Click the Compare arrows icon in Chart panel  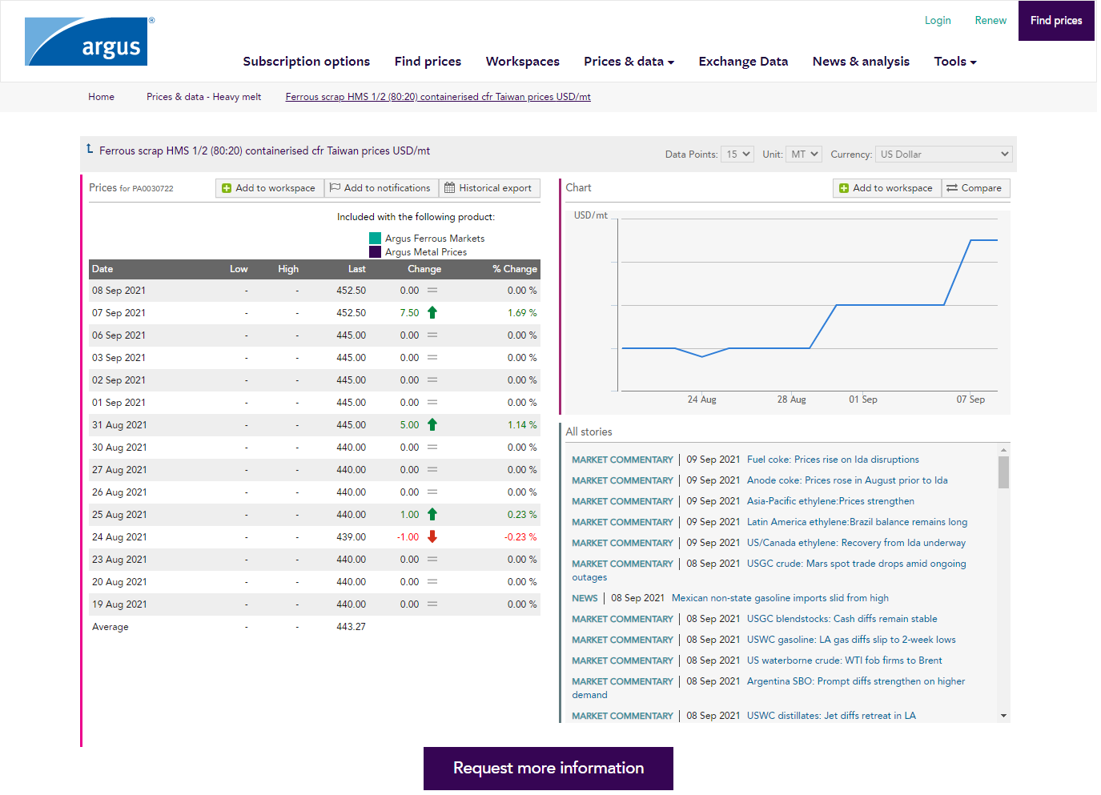tap(952, 188)
